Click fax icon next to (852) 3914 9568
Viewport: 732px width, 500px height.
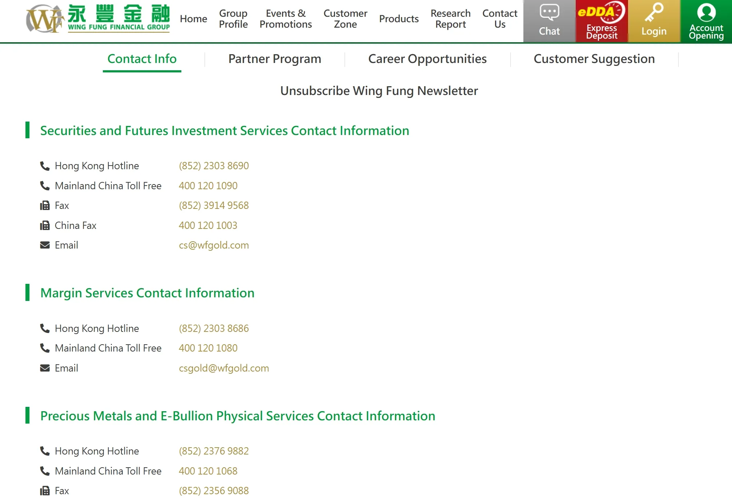(x=45, y=206)
